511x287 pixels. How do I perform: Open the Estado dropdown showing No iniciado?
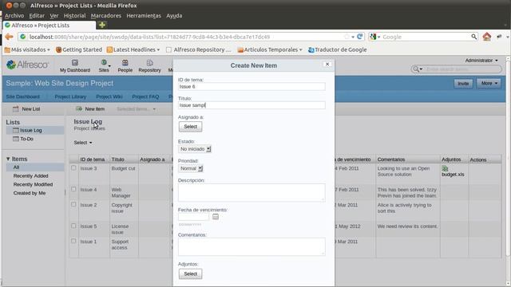click(x=195, y=149)
